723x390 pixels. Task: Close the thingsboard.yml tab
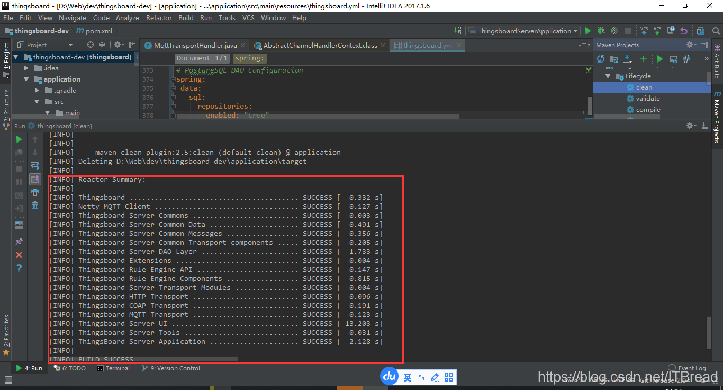point(459,46)
